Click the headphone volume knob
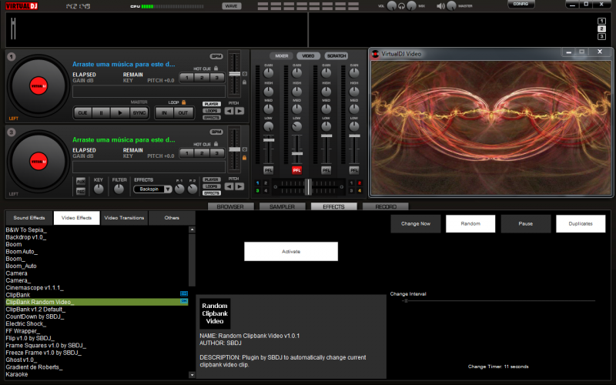The height and width of the screenshot is (385, 616). point(392,6)
